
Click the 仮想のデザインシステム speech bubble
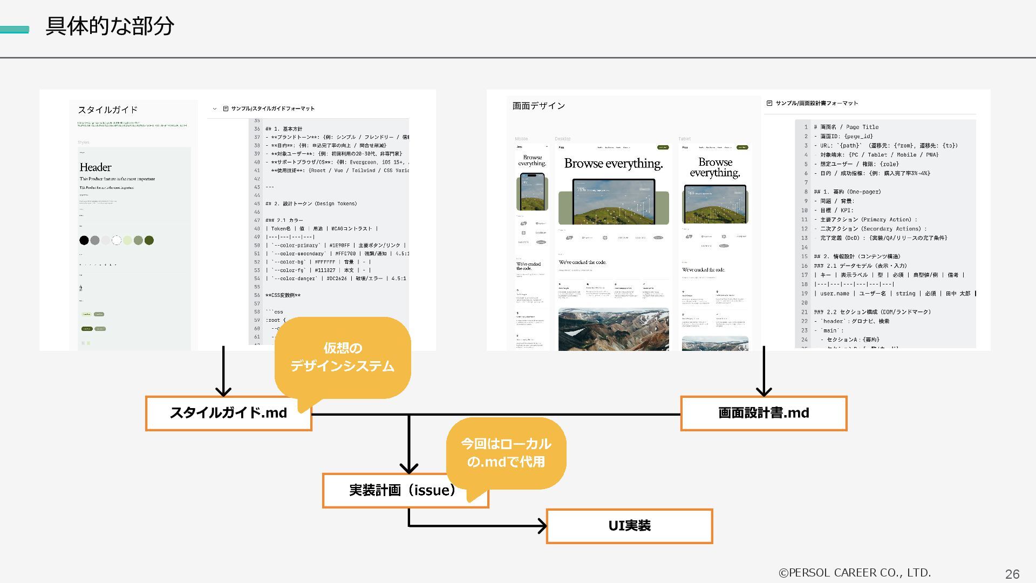click(343, 357)
